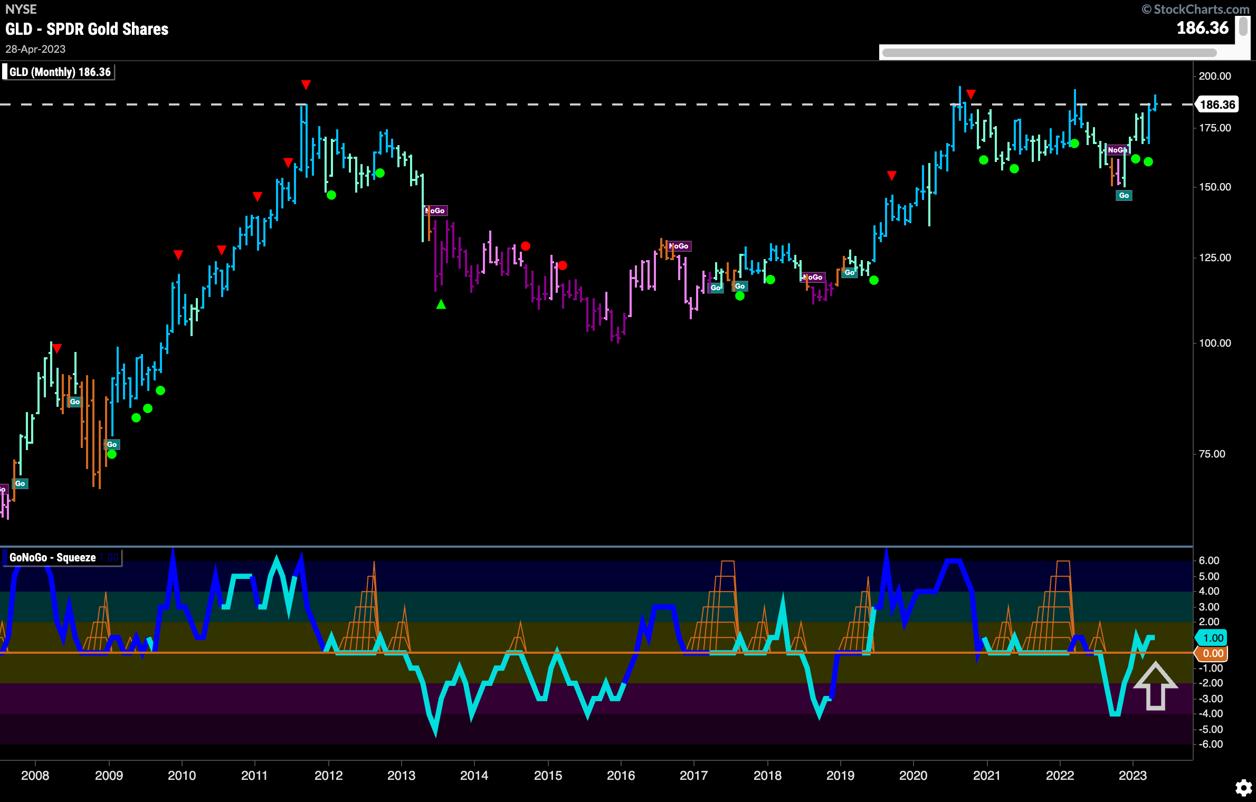Select the GLD (Monthly) 186.36 legend label
Screen dimensions: 1256x802
coord(59,72)
